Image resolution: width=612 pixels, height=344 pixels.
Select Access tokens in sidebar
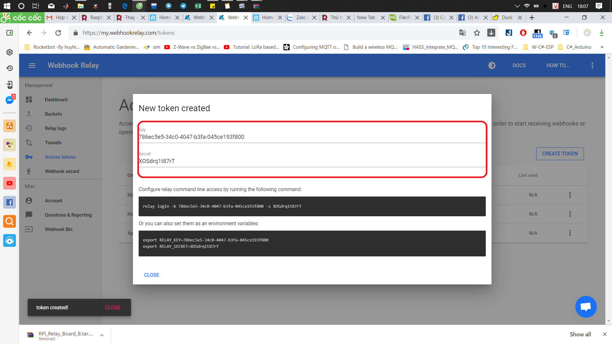tap(60, 157)
